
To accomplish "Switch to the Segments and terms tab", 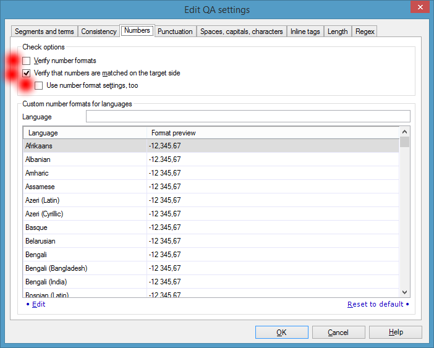I will click(44, 32).
